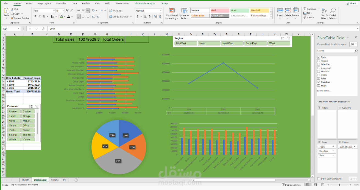Image resolution: width=360 pixels, height=190 pixels.
Task: Click the Delete cells icon
Action: [288, 10]
